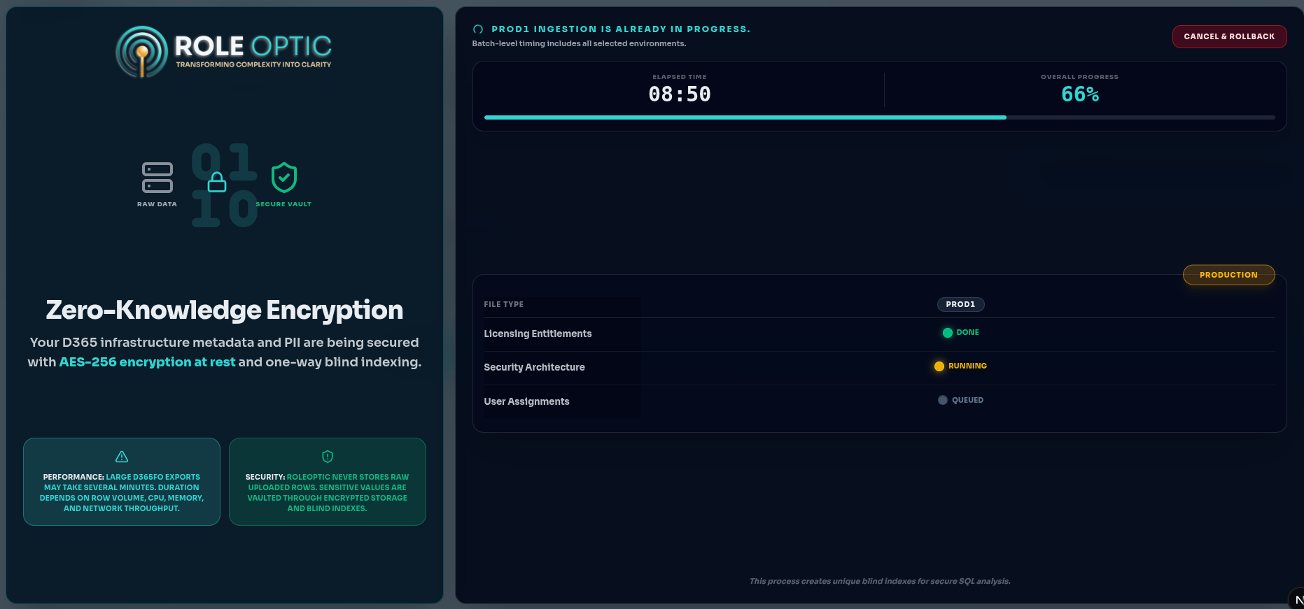Image resolution: width=1304 pixels, height=609 pixels.
Task: Click the 66% overall progress value
Action: pyautogui.click(x=1080, y=94)
